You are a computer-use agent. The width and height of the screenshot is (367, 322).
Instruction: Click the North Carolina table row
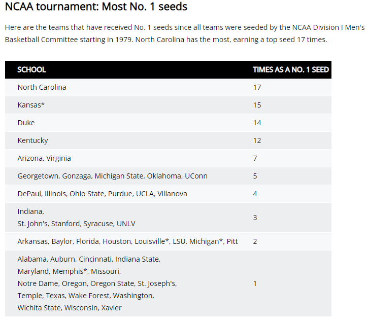[x=168, y=87]
